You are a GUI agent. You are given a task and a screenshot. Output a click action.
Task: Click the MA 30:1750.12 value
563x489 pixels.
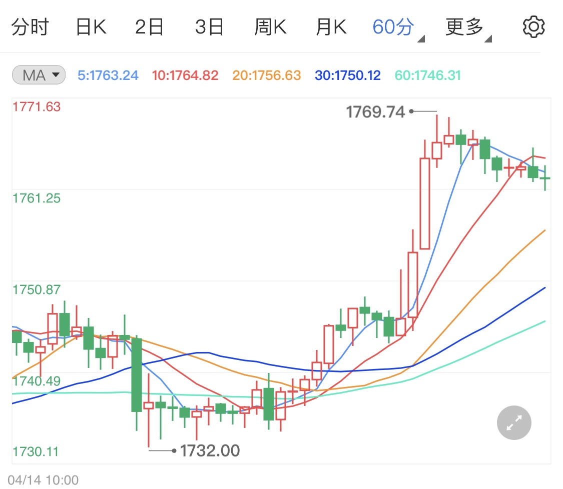348,75
